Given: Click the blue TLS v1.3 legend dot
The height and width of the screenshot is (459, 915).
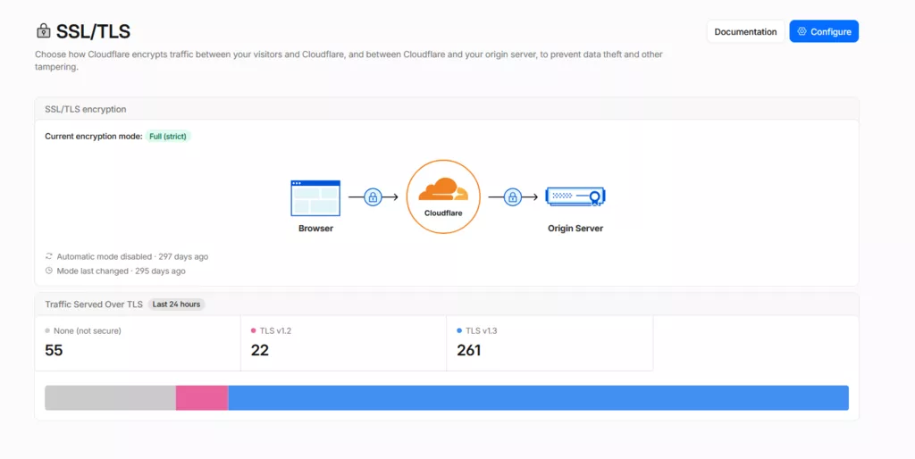Looking at the screenshot, I should pos(459,330).
